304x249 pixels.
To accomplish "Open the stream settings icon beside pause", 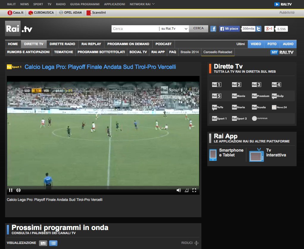I will [18, 190].
